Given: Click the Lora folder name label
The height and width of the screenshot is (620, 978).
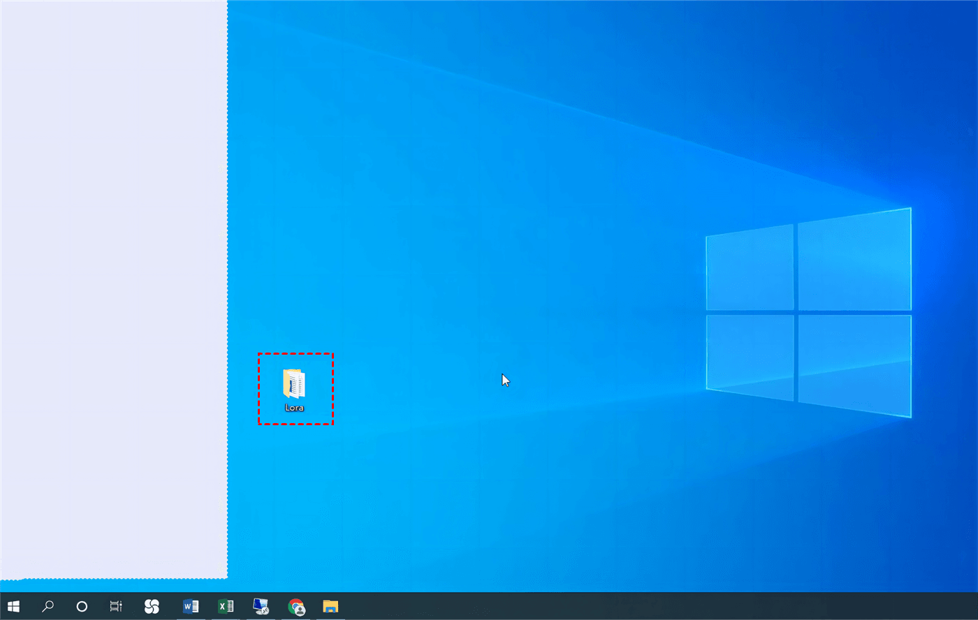Looking at the screenshot, I should point(294,407).
